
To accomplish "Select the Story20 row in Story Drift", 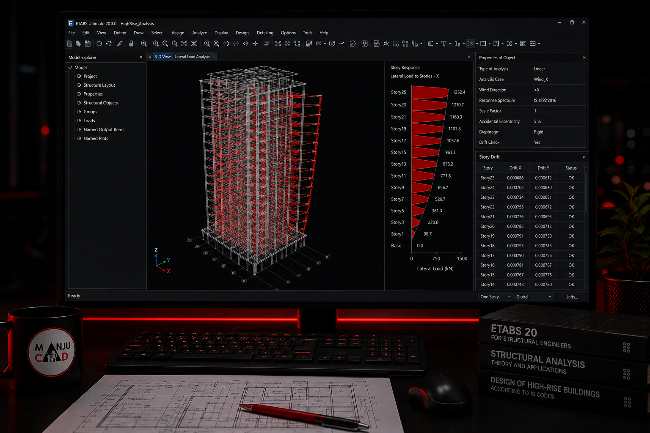I will pos(530,227).
